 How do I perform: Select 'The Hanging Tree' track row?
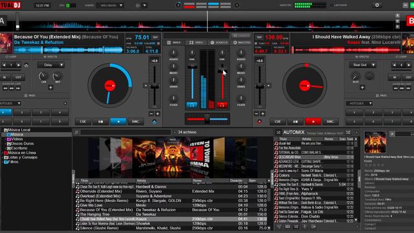point(171,214)
